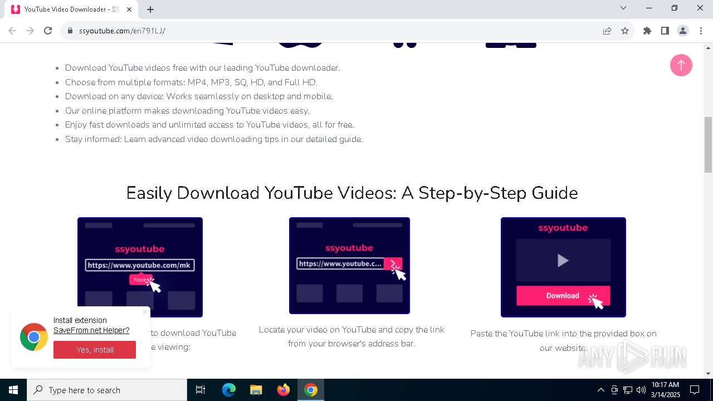
Task: Open the volume speaker tray icon
Action: coord(641,390)
